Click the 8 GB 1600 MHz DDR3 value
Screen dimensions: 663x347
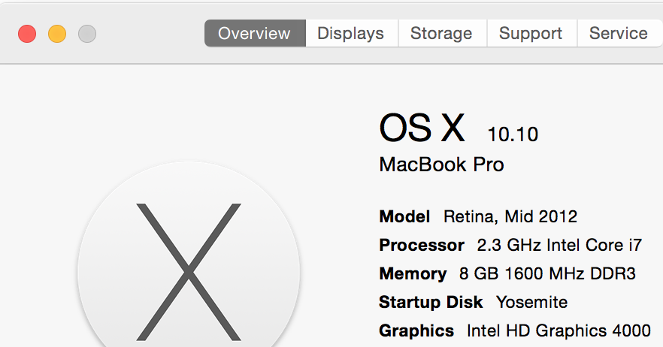pos(547,274)
